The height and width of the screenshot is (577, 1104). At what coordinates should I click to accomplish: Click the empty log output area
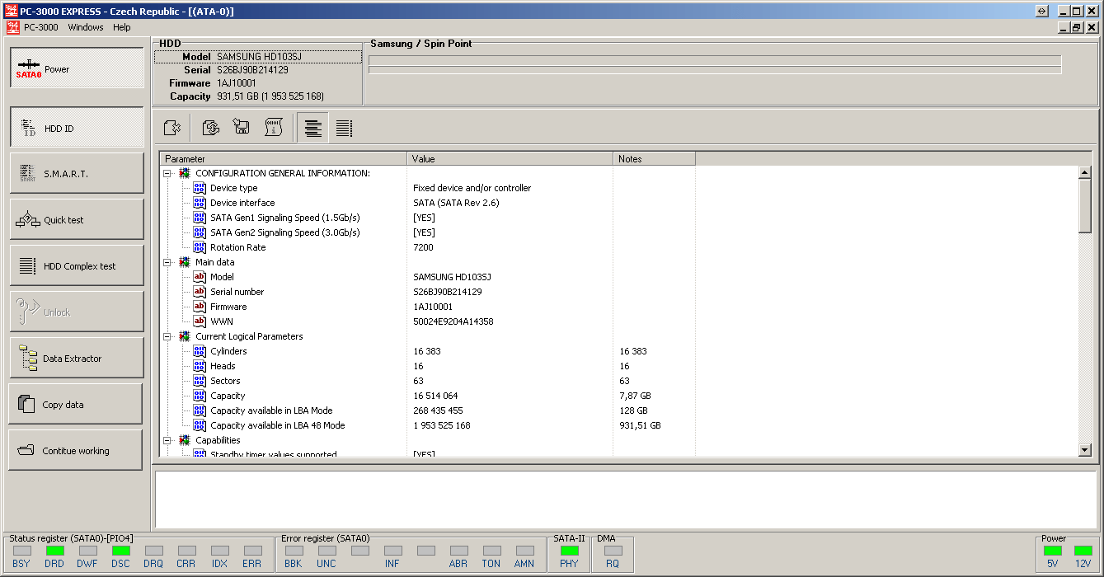coord(625,500)
